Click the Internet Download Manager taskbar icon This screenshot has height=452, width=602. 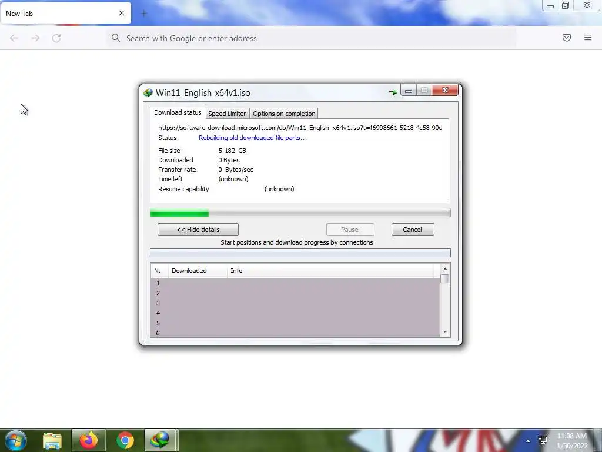(x=160, y=440)
